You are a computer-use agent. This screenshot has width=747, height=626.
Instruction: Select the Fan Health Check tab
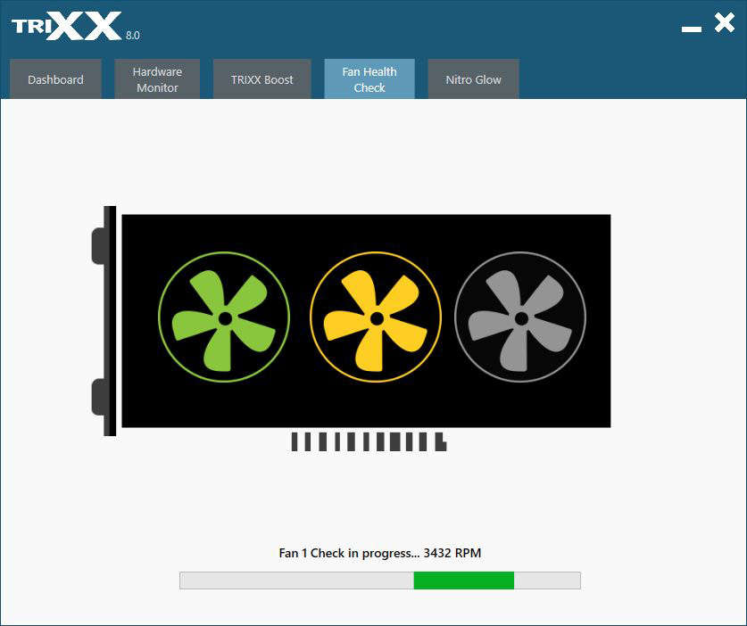point(369,79)
